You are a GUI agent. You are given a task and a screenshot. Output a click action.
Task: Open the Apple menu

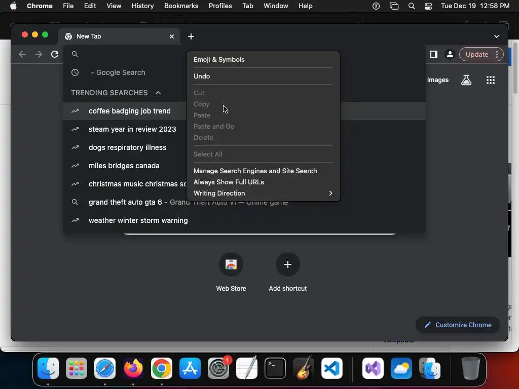[13, 6]
